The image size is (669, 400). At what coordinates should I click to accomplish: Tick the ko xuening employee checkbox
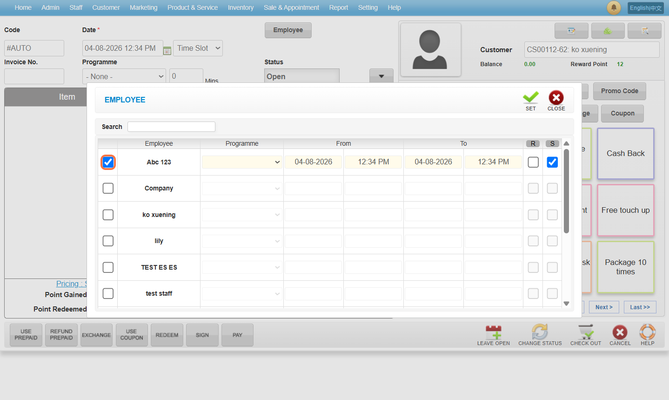tap(108, 215)
